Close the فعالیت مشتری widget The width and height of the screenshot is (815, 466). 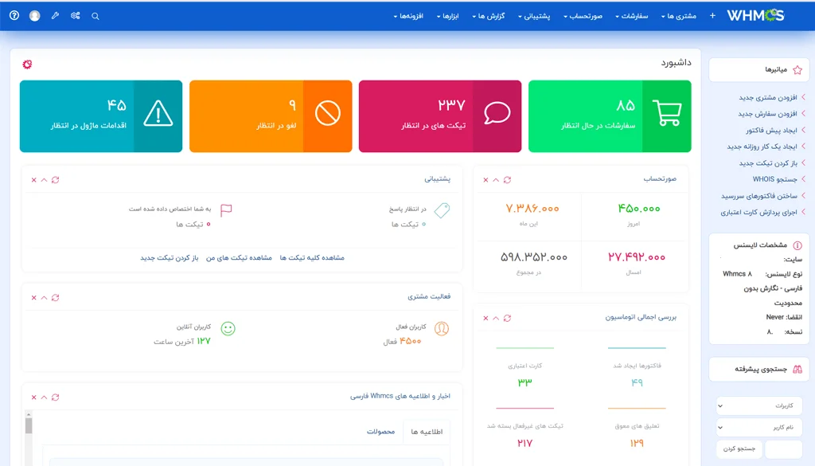coord(33,297)
